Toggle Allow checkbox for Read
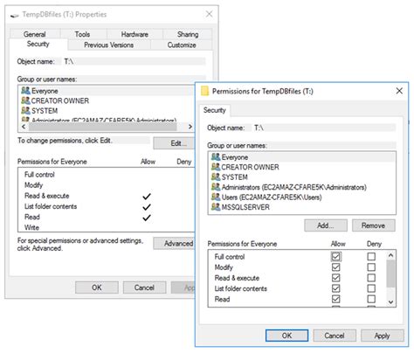 (x=335, y=299)
